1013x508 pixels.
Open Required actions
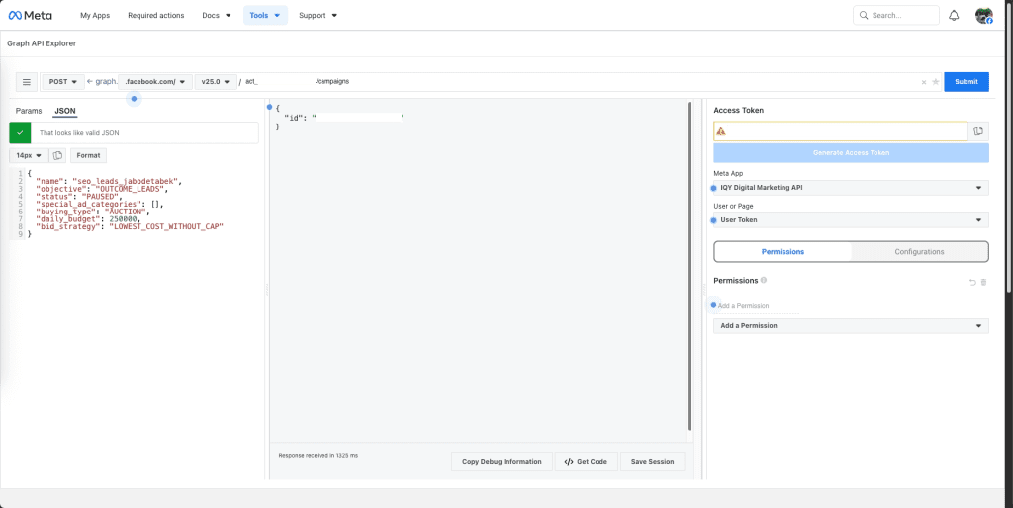point(155,16)
